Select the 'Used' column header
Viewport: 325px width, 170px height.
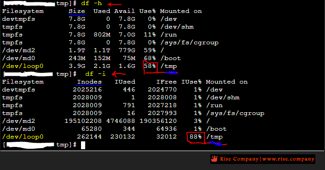[x=102, y=11]
